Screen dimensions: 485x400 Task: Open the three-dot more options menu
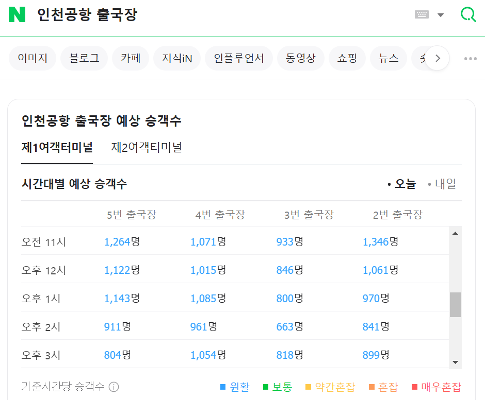coord(470,58)
